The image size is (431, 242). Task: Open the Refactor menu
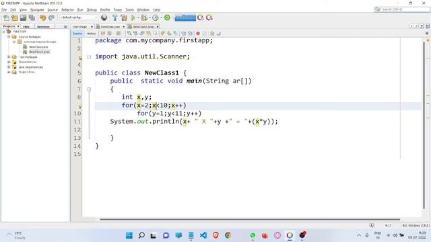[67, 9]
